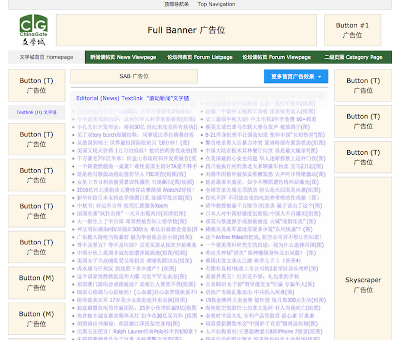Viewport: 400px width, 340px height.
Task: Click the Top Navigation text in header
Action: click(216, 4)
